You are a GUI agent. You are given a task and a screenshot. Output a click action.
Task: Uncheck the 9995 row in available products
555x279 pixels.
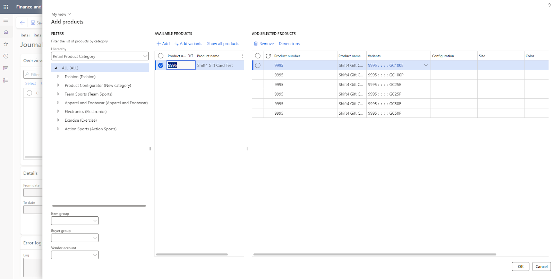pyautogui.click(x=161, y=65)
